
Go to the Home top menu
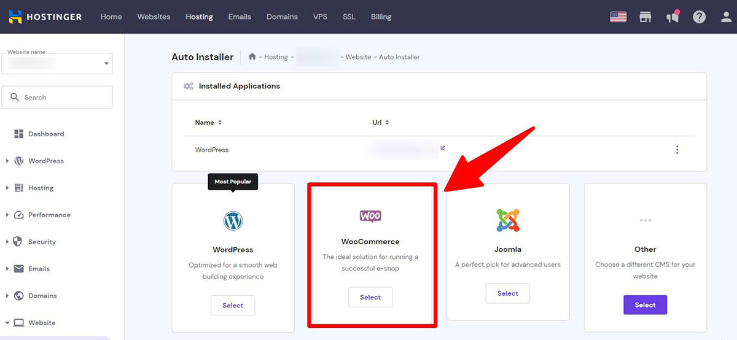tap(111, 17)
